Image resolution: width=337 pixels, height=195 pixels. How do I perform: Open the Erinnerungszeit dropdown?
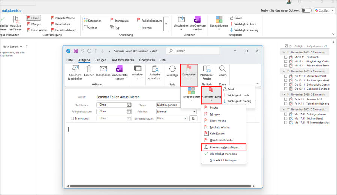coord(185,118)
